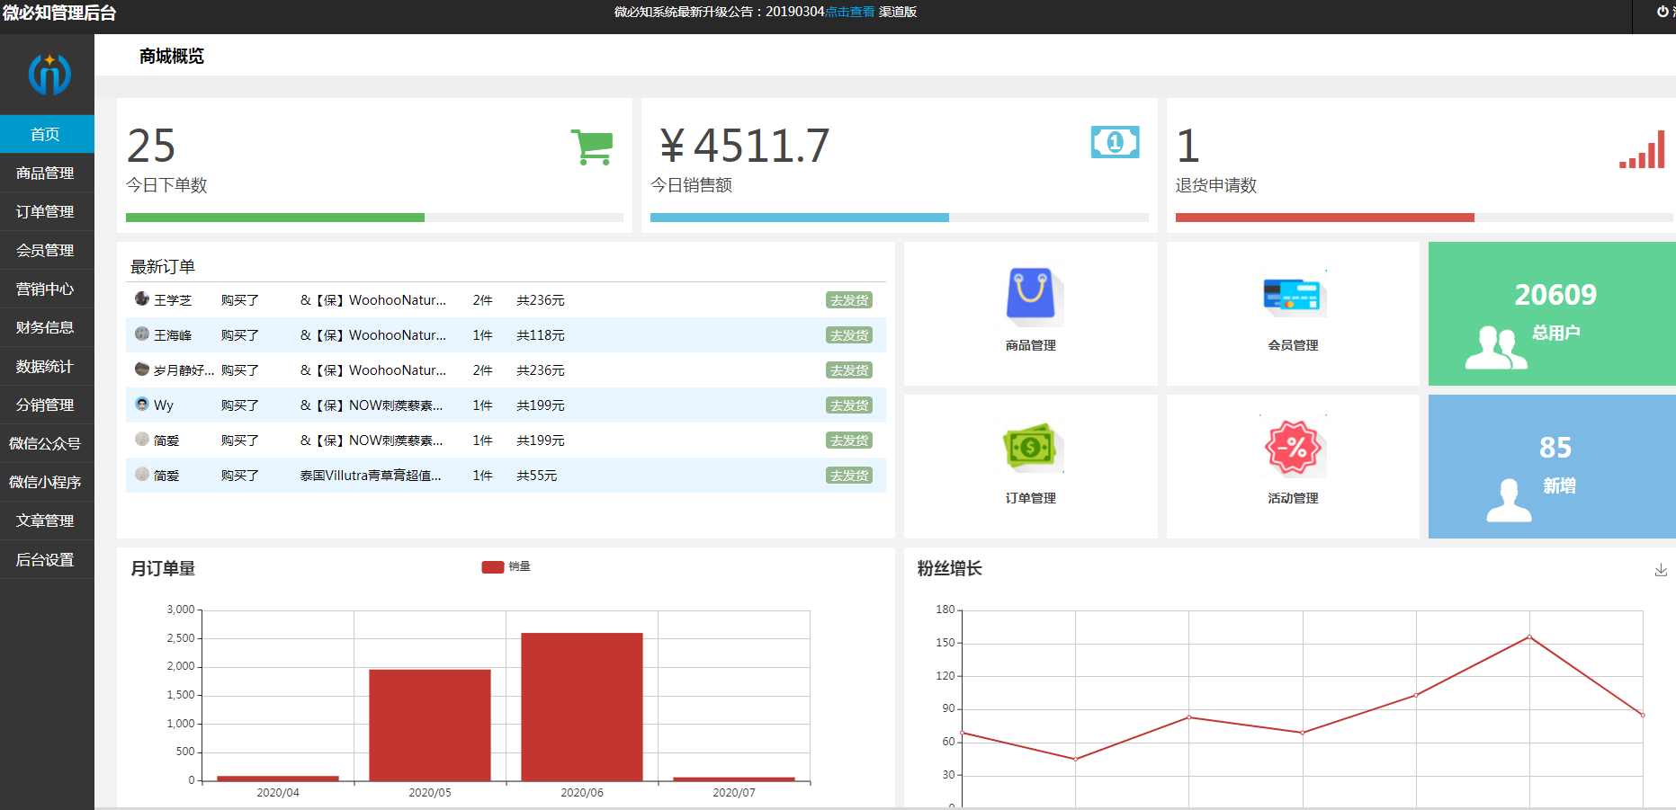Open the shopping bag 商品管理 icon

click(1030, 295)
